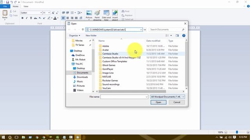Expand the File name history dropdown
Screen dimensions: 250x140
(146, 97)
